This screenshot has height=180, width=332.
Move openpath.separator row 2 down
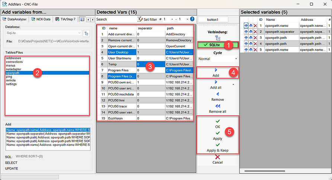pyautogui.click(x=251, y=32)
